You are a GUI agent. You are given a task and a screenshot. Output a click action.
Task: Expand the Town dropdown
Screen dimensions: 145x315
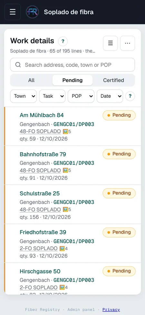tap(24, 96)
